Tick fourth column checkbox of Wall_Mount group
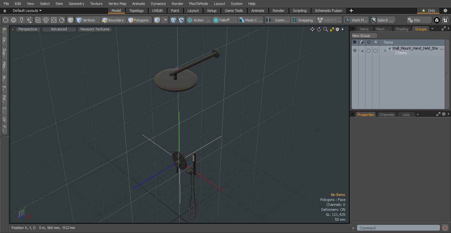The width and height of the screenshot is (451, 233). tap(375, 51)
